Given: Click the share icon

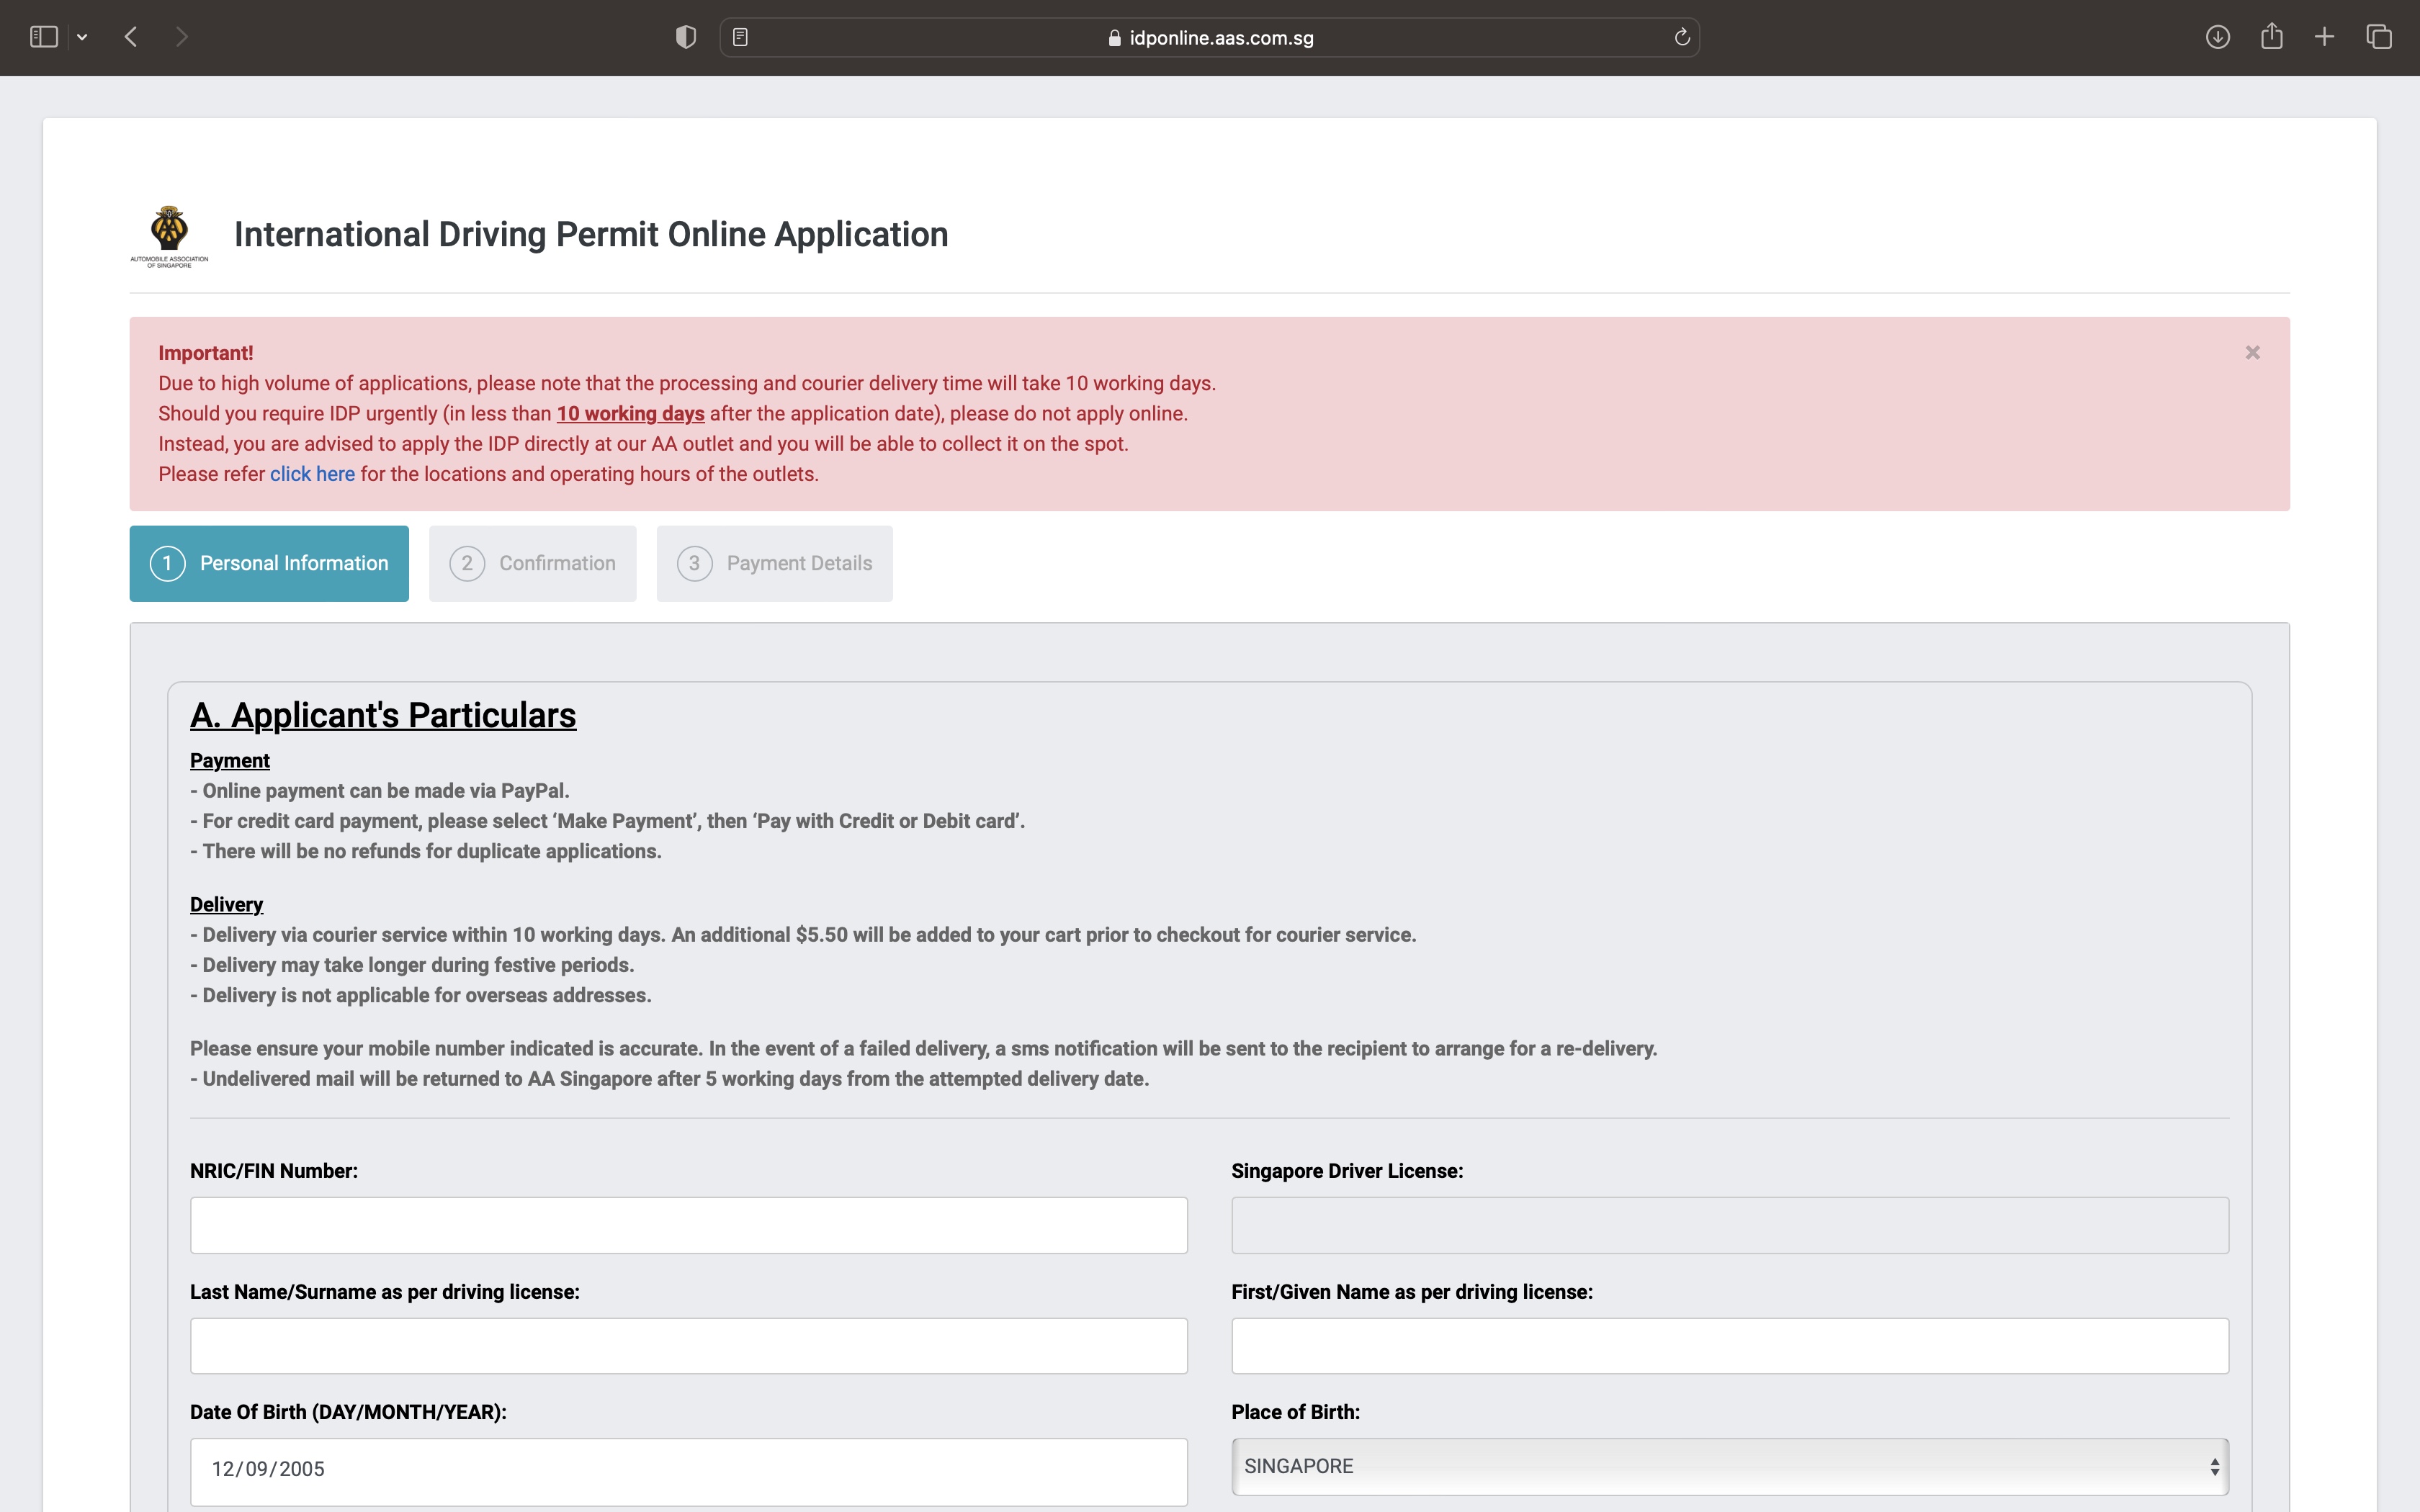Looking at the screenshot, I should point(2271,37).
